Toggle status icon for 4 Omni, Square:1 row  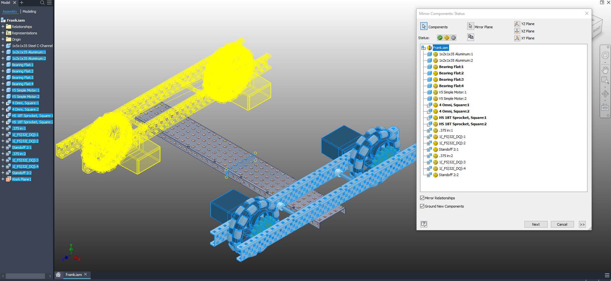click(x=435, y=105)
